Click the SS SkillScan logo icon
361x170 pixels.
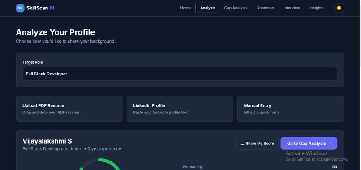point(20,8)
